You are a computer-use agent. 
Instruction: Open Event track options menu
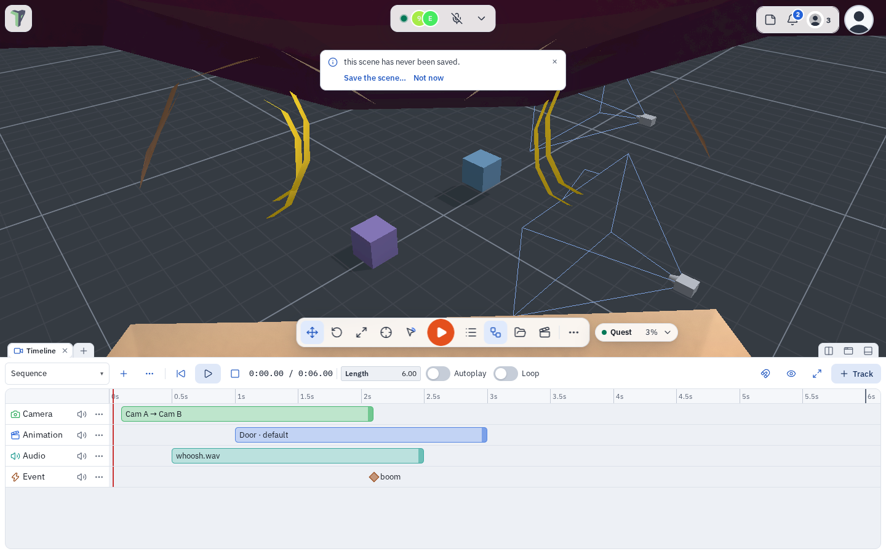click(99, 477)
